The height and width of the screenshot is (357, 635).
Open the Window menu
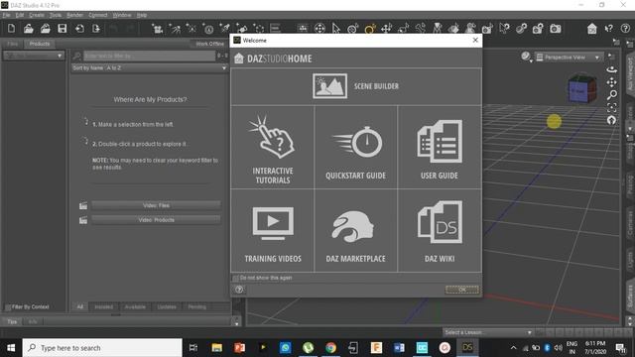click(122, 15)
